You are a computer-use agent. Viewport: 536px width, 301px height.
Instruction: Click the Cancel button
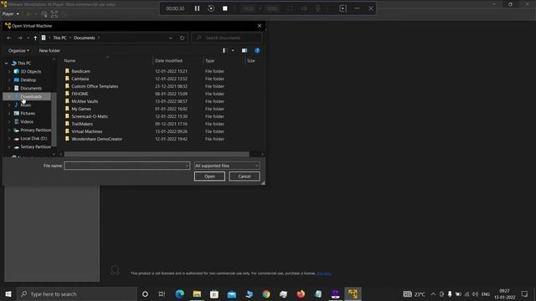(244, 176)
